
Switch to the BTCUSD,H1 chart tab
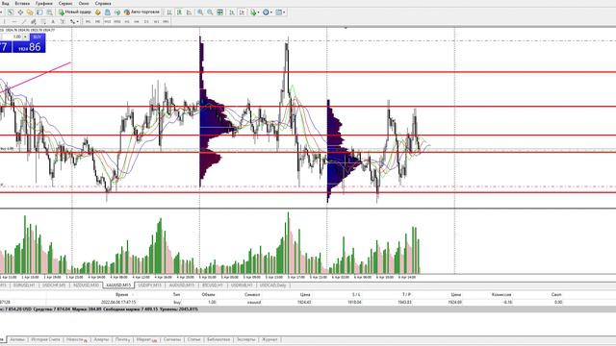click(x=213, y=285)
